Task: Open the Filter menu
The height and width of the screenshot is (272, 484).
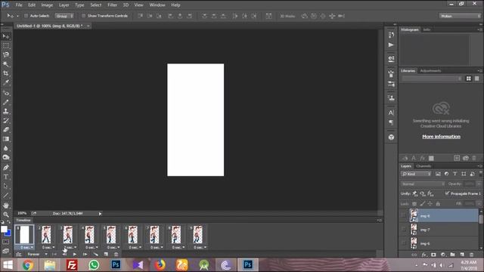Action: click(x=112, y=5)
